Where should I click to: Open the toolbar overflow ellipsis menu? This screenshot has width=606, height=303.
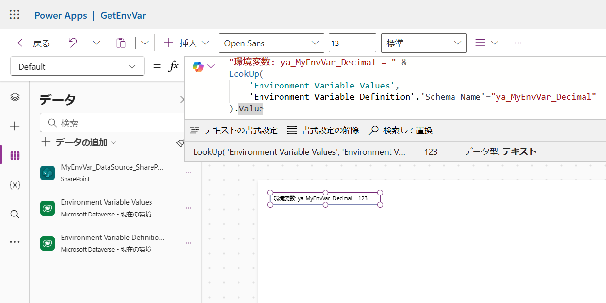pos(518,43)
